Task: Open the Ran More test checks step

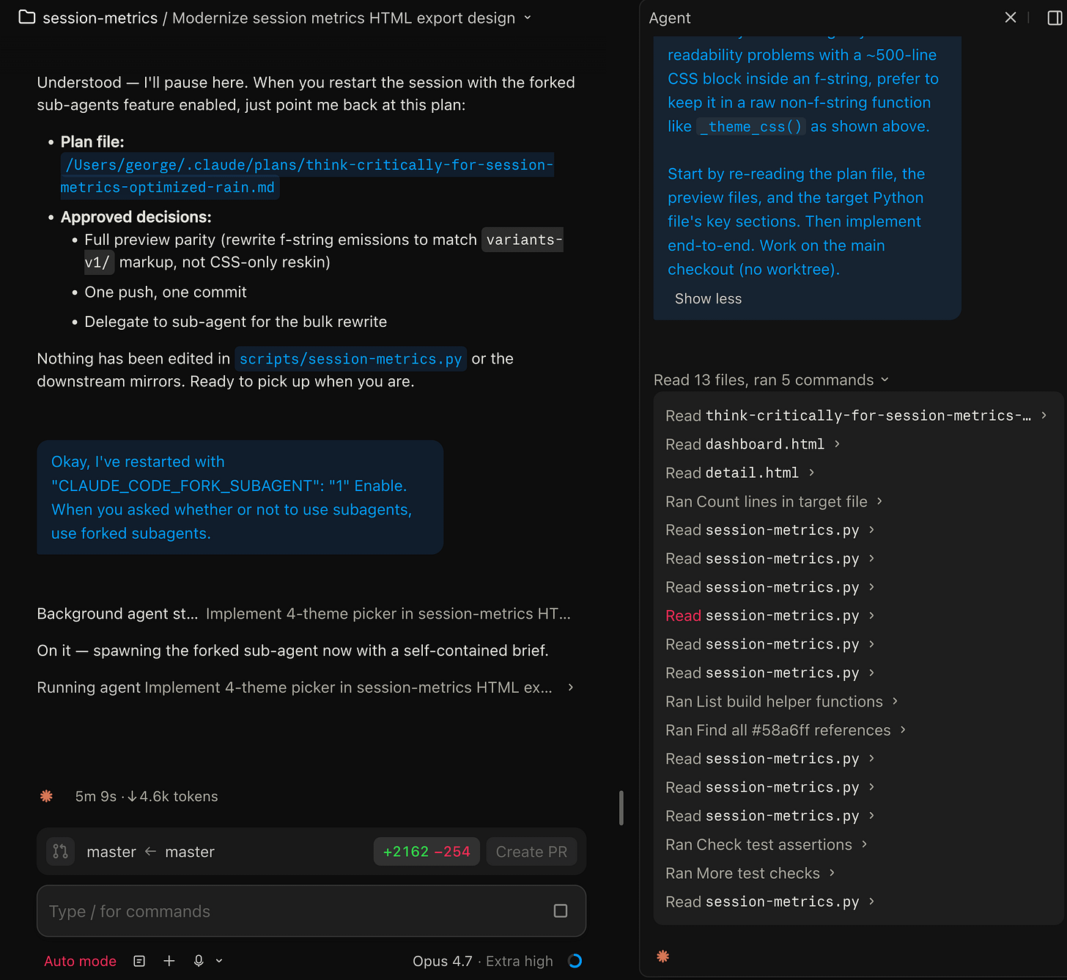Action: pos(750,873)
